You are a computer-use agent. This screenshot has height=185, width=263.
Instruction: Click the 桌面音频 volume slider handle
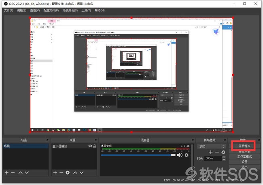pos(173,155)
